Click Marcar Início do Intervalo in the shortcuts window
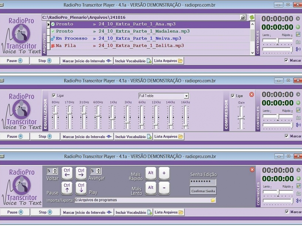This screenshot has height=226, width=302. (88, 212)
